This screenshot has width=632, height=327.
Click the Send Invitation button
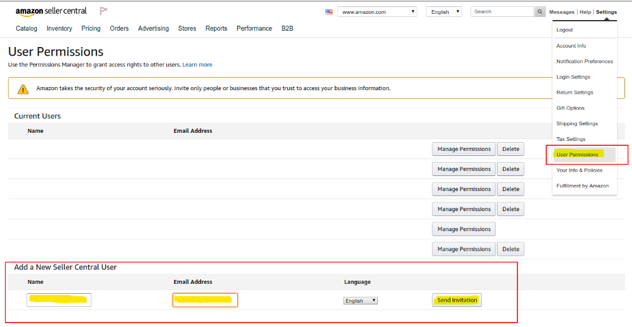click(x=457, y=300)
